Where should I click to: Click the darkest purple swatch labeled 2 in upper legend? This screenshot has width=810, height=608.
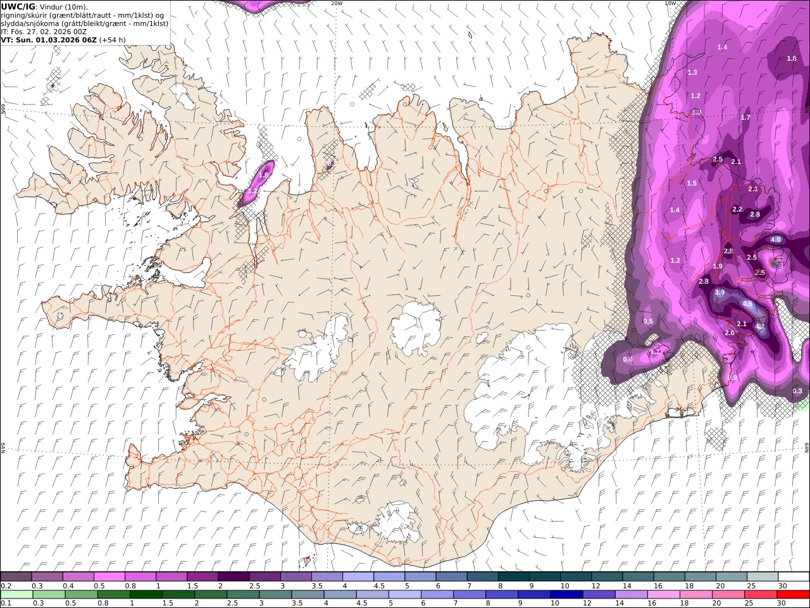(x=234, y=577)
